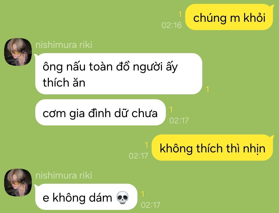Click read count beside "e không dám"
279x213 pixels.
click(x=143, y=194)
